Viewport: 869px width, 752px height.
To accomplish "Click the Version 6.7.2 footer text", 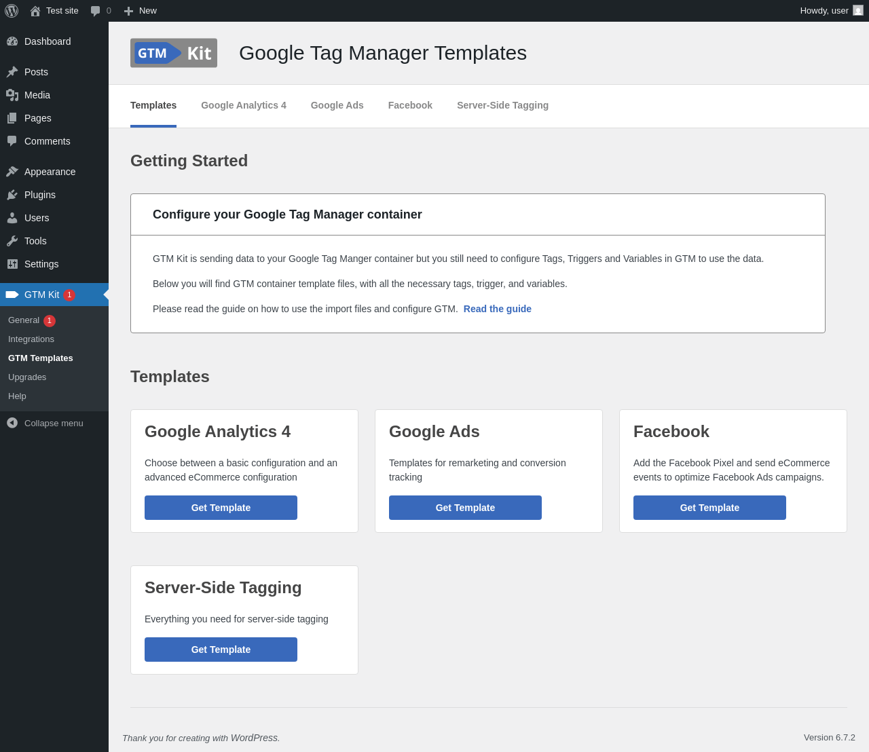I will [x=830, y=738].
